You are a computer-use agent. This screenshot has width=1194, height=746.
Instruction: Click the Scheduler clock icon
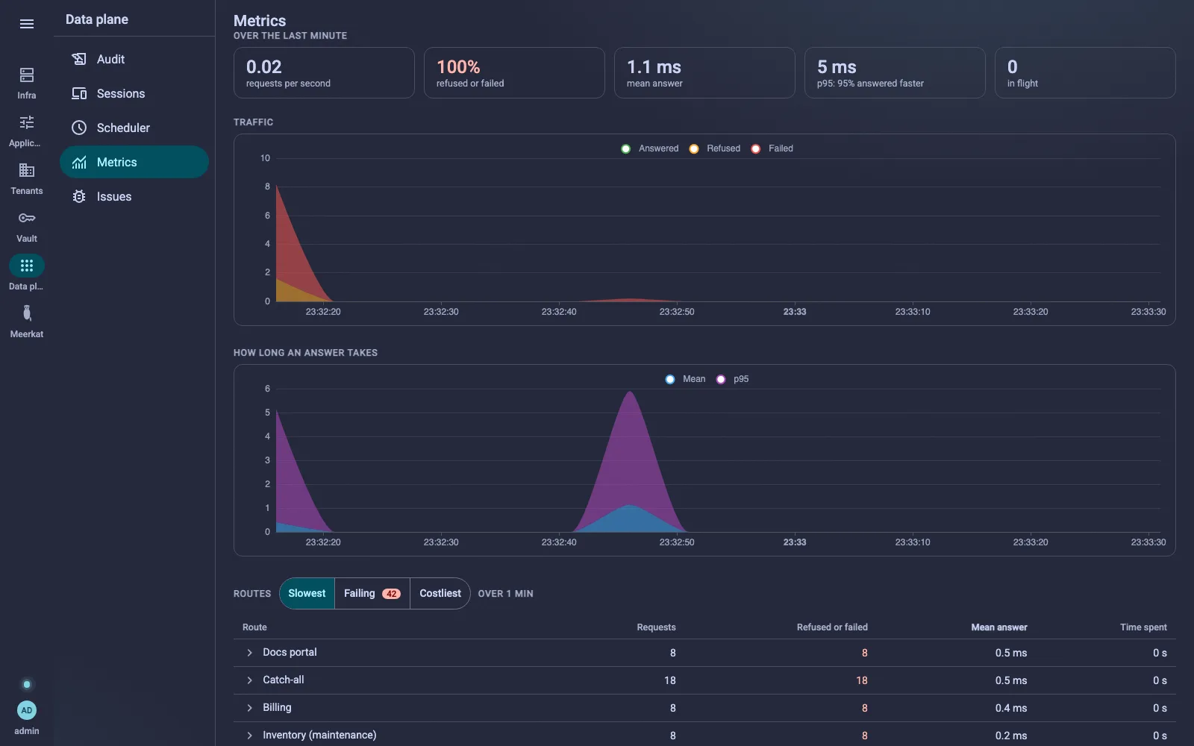click(x=79, y=128)
